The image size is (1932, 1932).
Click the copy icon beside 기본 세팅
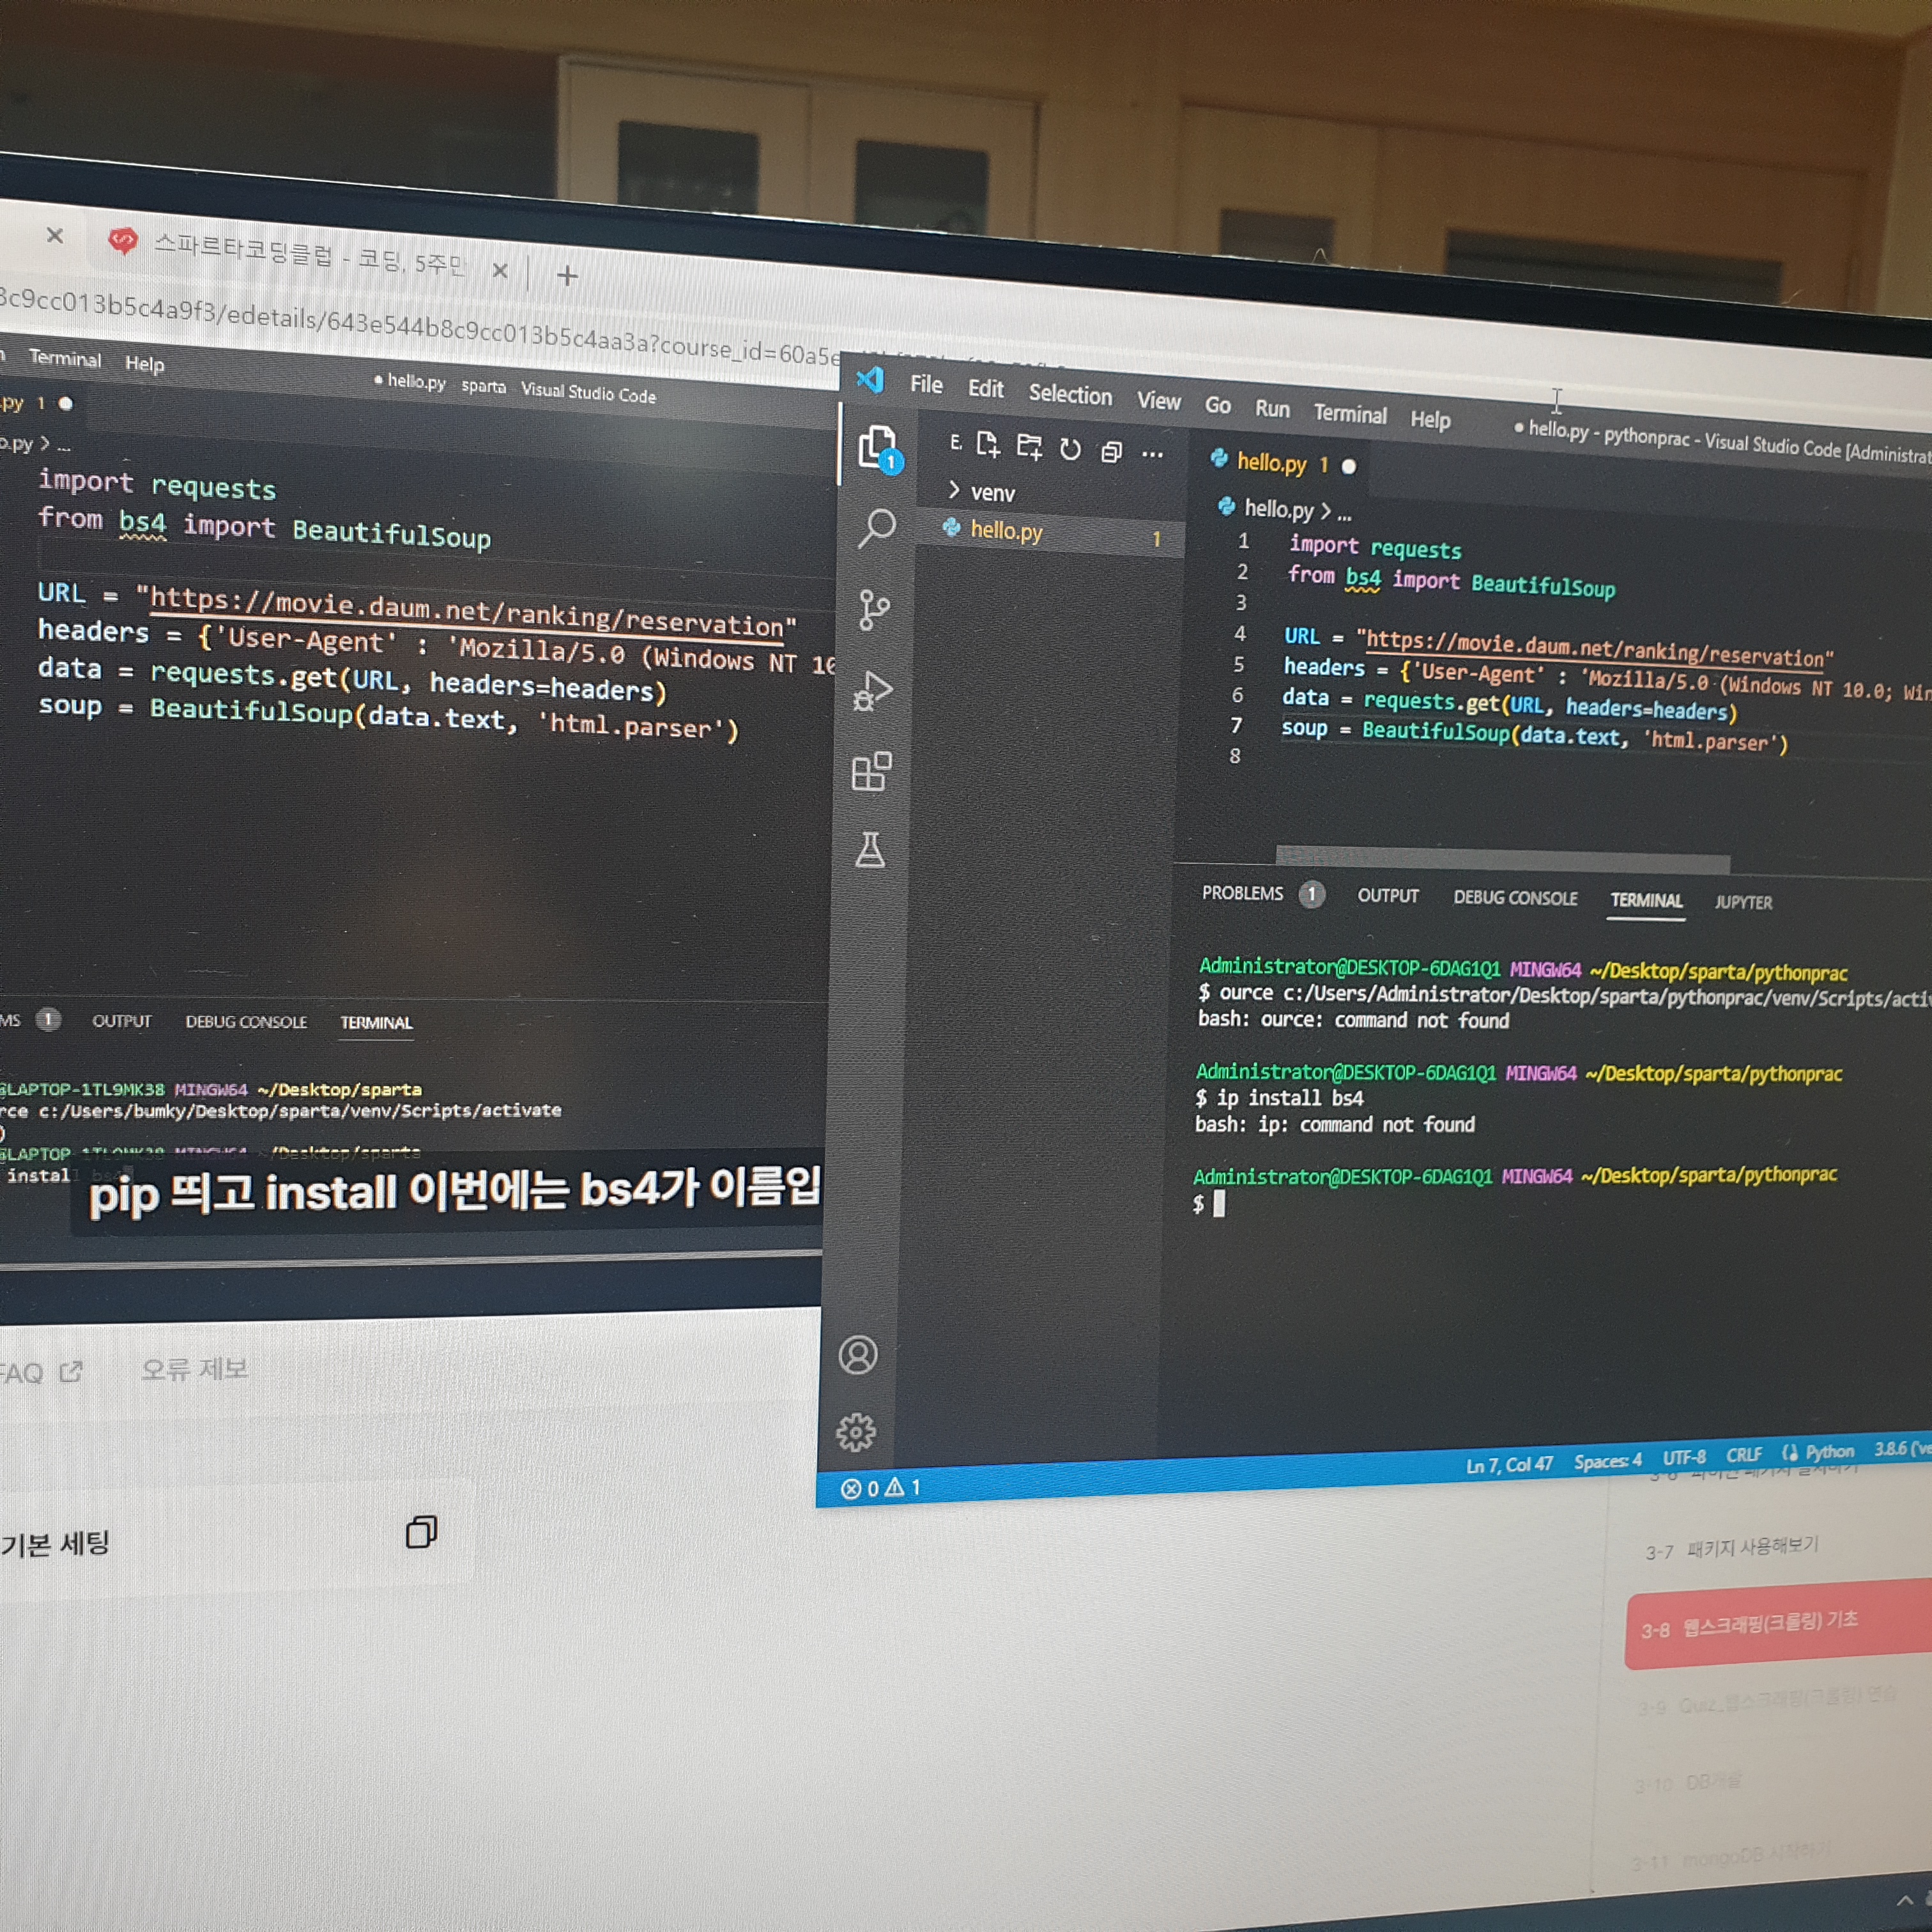(421, 1532)
